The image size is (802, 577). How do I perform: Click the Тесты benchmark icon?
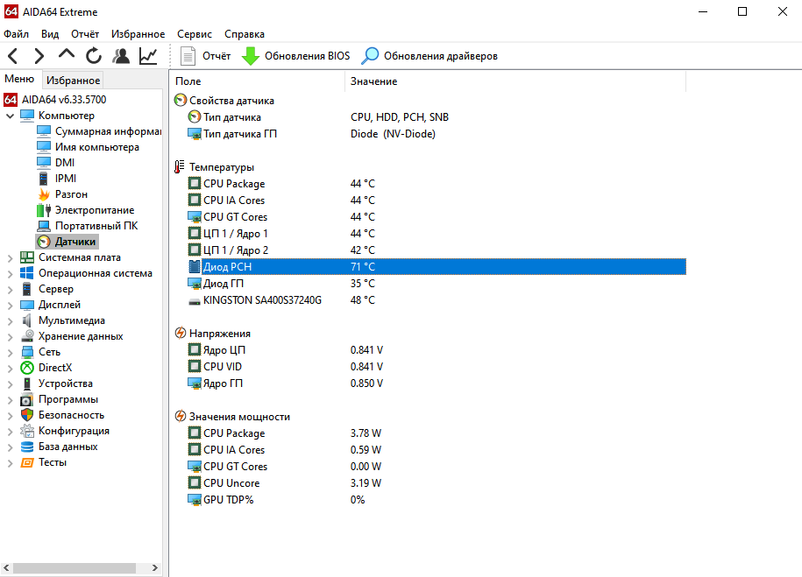click(x=27, y=462)
